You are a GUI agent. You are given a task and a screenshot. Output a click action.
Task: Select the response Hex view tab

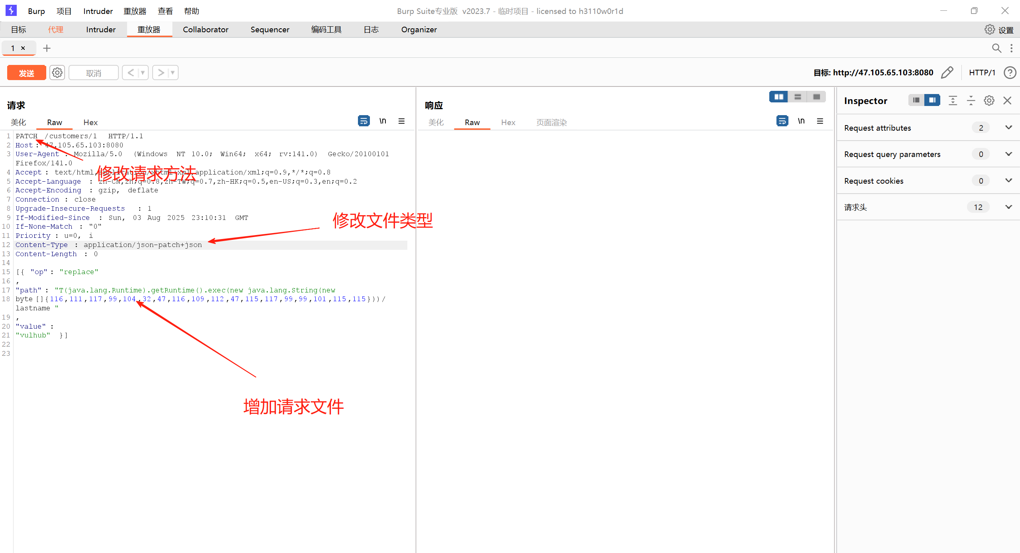508,122
